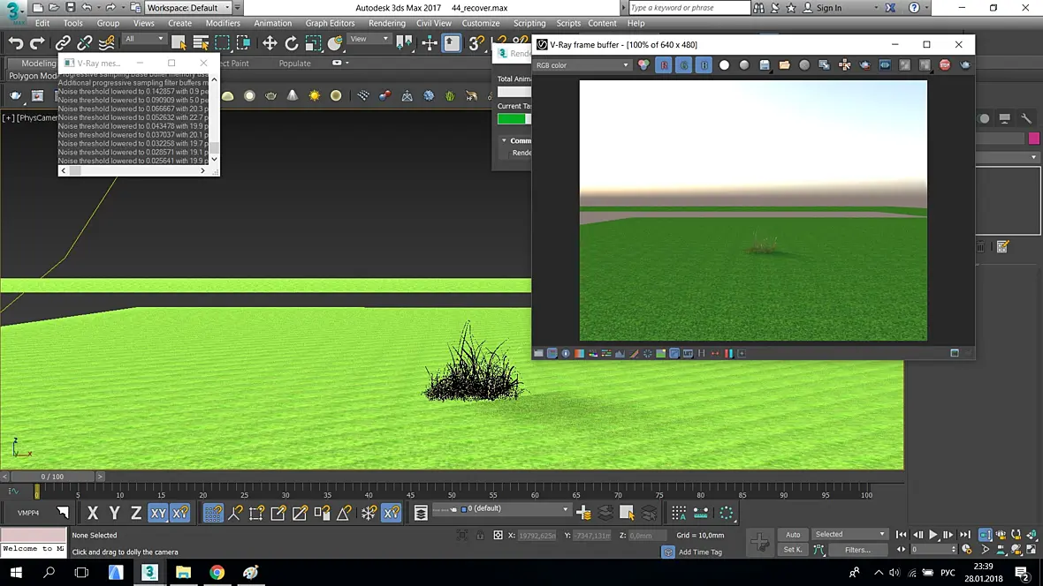
Task: Open the Rendering menu
Action: [386, 23]
